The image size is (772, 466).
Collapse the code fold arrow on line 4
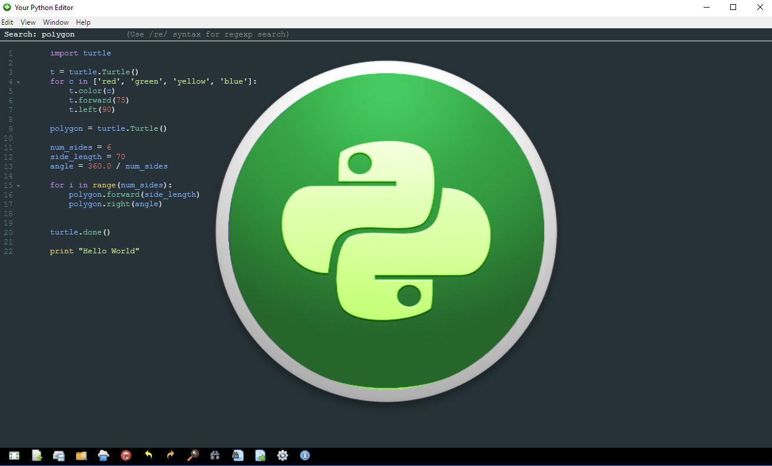(x=18, y=82)
